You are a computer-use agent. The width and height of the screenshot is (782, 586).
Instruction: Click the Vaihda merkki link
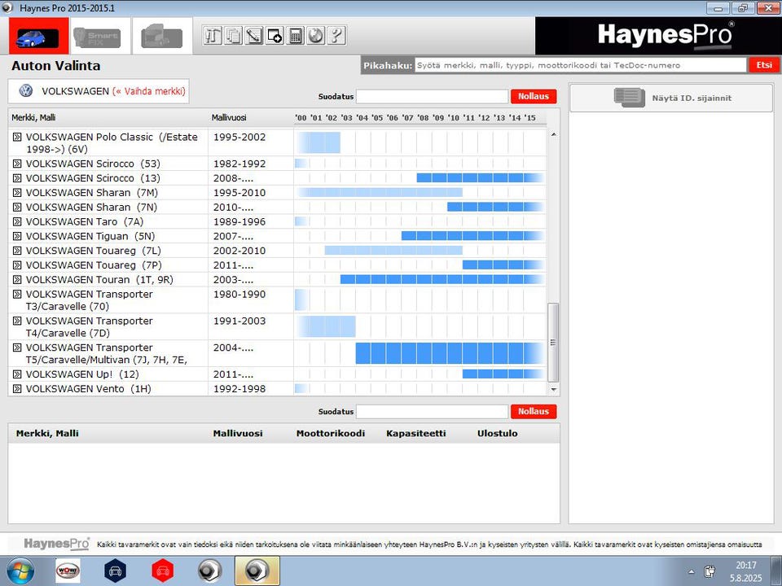[x=148, y=91]
